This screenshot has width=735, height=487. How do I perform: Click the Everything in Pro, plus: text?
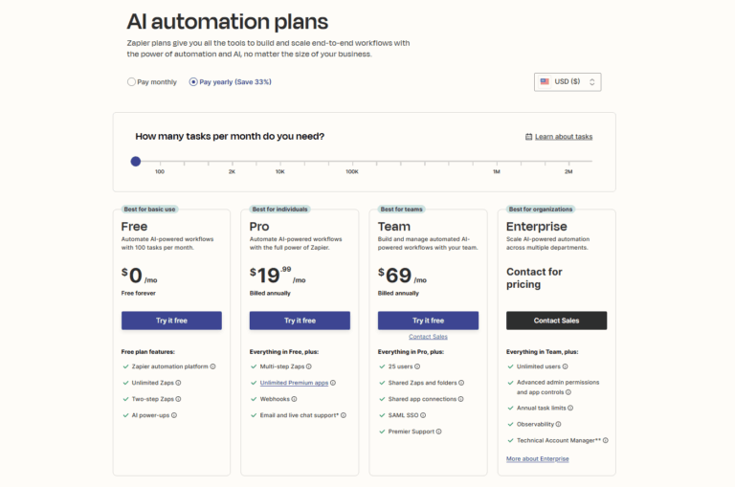pyautogui.click(x=411, y=352)
